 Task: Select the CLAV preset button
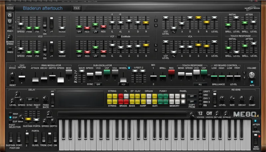[x=138, y=96]
